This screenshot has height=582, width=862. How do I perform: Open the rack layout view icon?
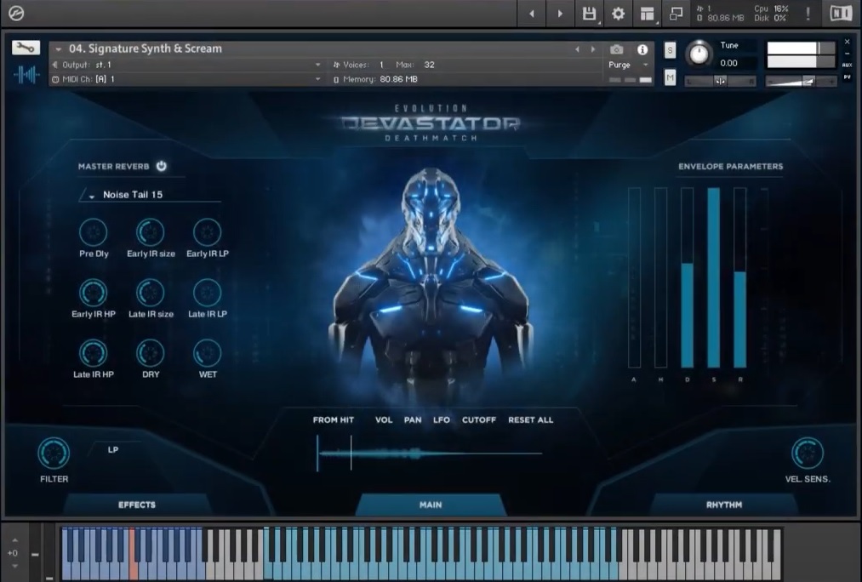(647, 14)
